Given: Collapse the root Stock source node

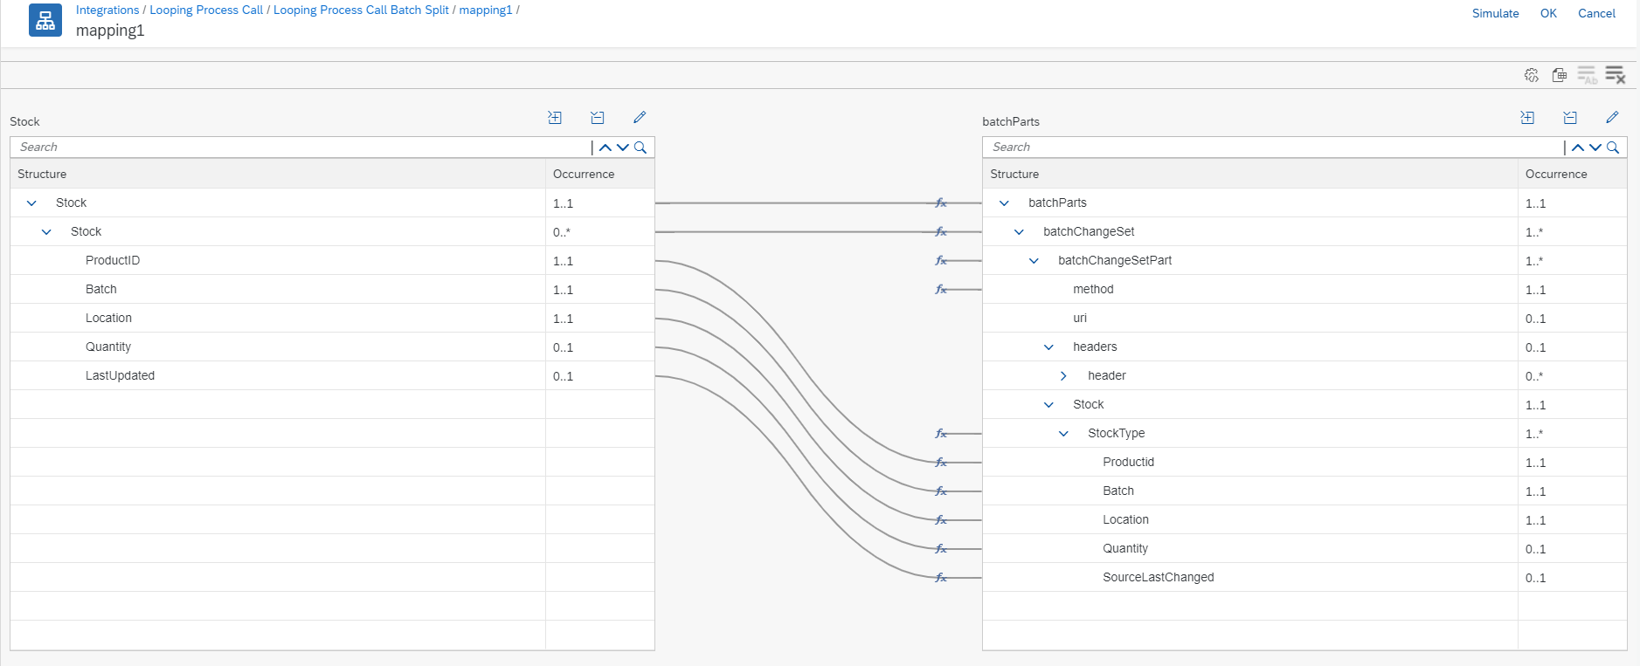Looking at the screenshot, I should [31, 203].
